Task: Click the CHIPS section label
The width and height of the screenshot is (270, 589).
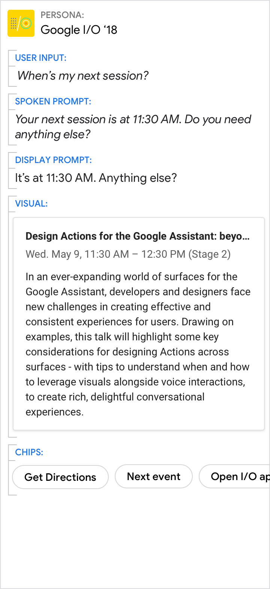Action: tap(29, 452)
